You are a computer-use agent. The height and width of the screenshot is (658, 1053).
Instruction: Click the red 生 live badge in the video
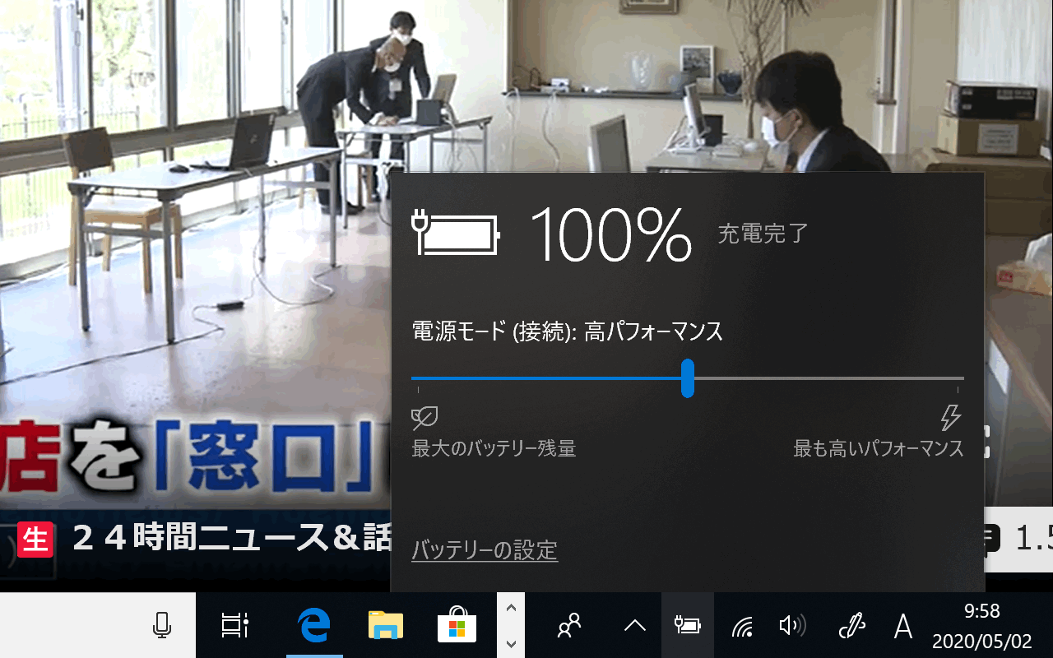35,540
